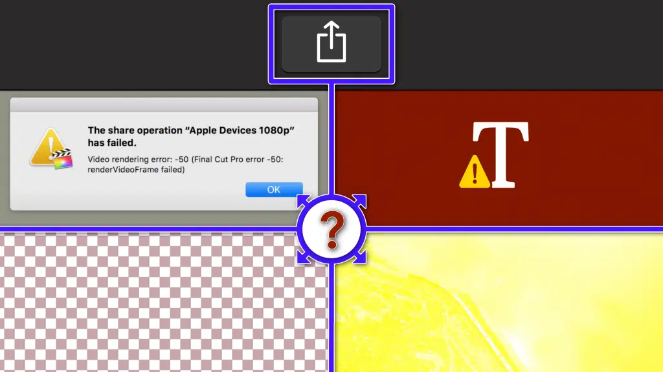This screenshot has width=663, height=372.
Task: Click the overexposed yellow frame image
Action: [x=499, y=302]
